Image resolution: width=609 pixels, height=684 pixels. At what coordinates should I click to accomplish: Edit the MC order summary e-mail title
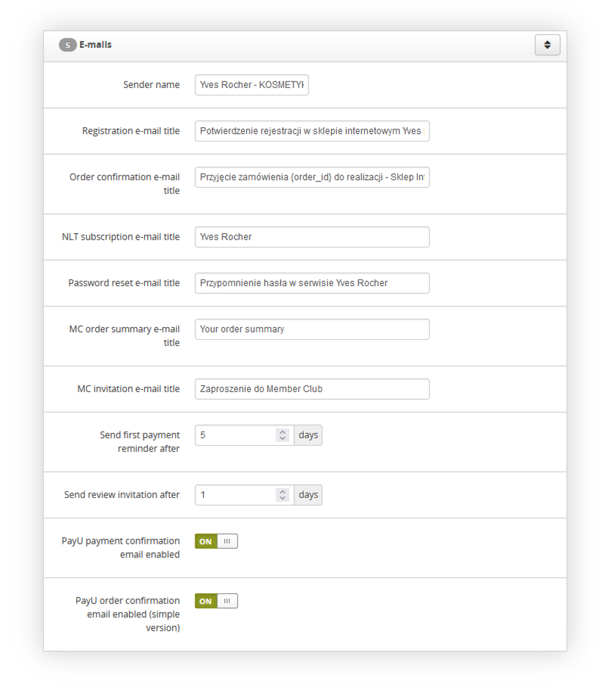click(x=312, y=329)
